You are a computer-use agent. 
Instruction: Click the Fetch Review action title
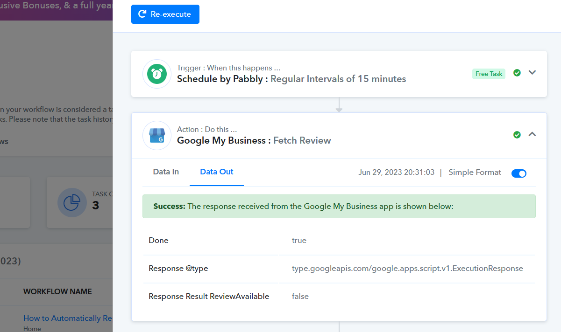click(x=302, y=140)
